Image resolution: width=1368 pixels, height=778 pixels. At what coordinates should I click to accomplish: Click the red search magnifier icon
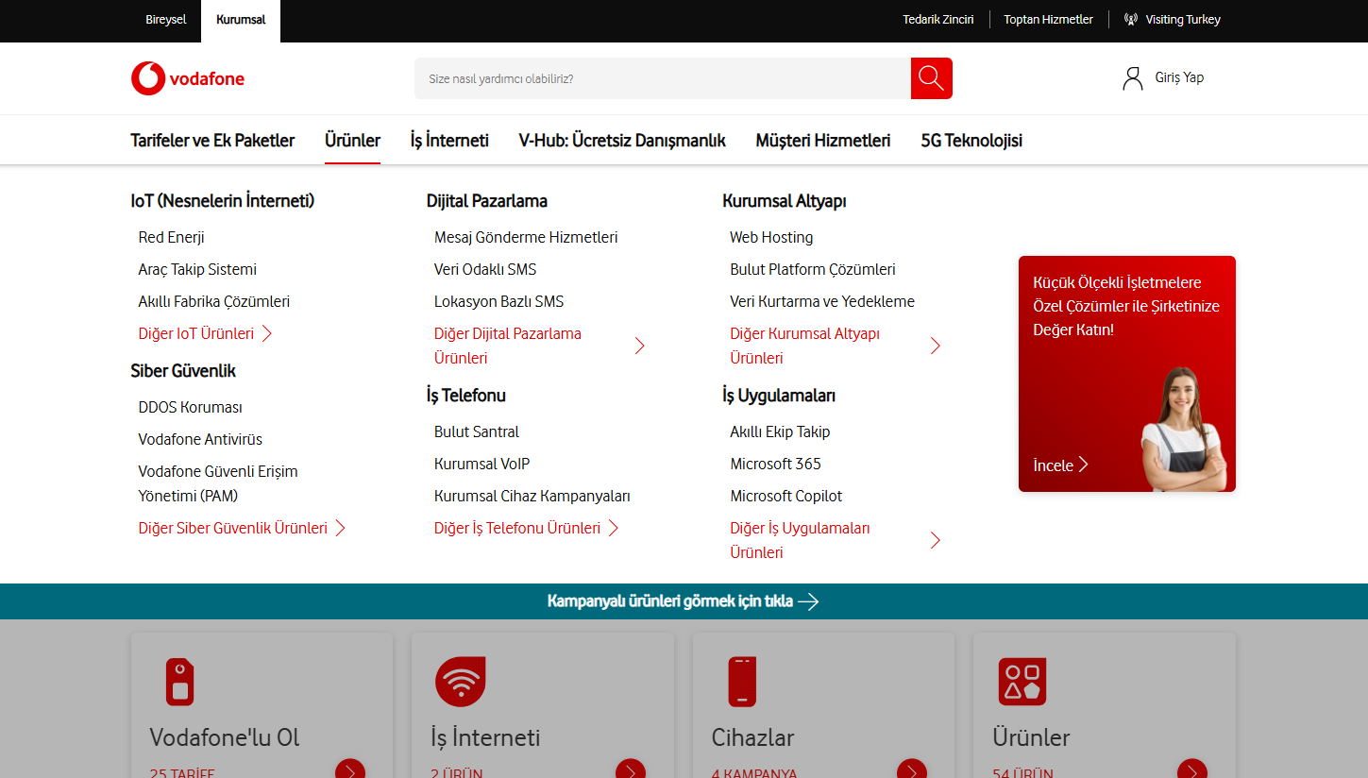(x=931, y=78)
